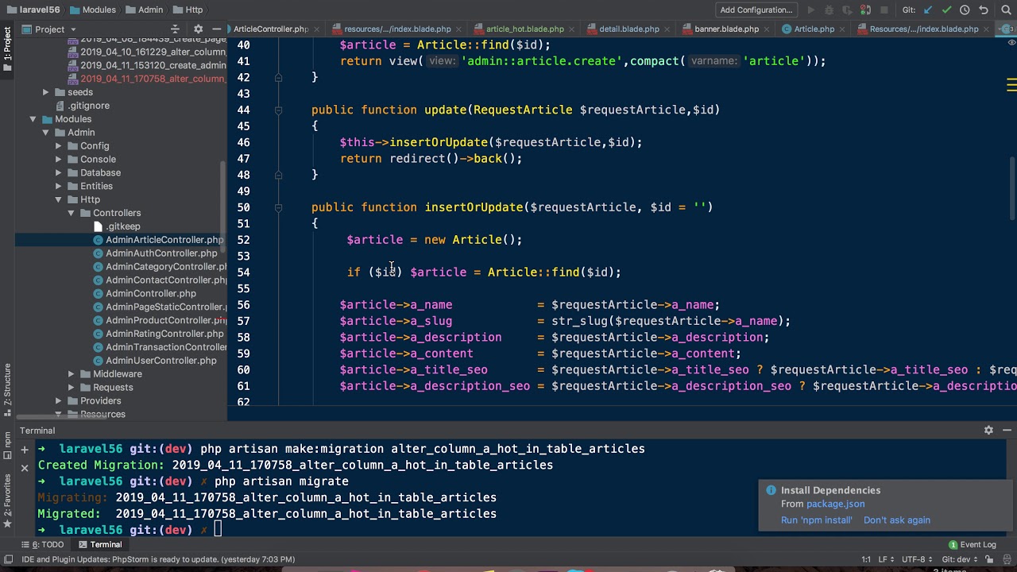The height and width of the screenshot is (572, 1017).
Task: Show the hidden editor tabs dropdown
Action: click(x=1005, y=29)
